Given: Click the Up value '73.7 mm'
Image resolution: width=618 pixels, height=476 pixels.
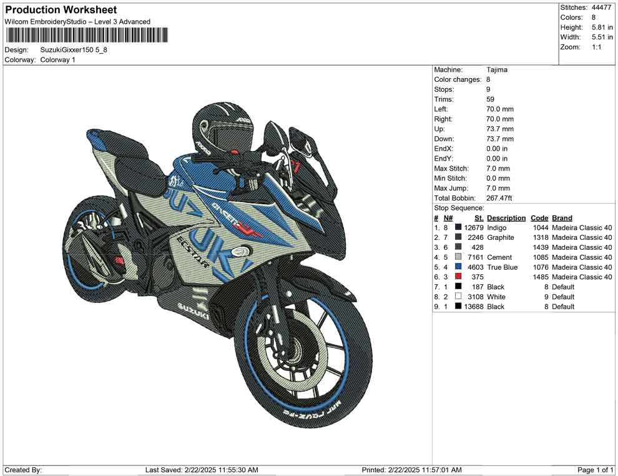Looking at the screenshot, I should point(500,129).
